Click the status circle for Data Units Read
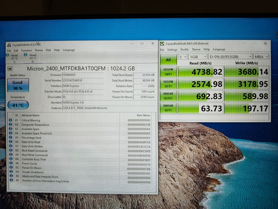 11,142
